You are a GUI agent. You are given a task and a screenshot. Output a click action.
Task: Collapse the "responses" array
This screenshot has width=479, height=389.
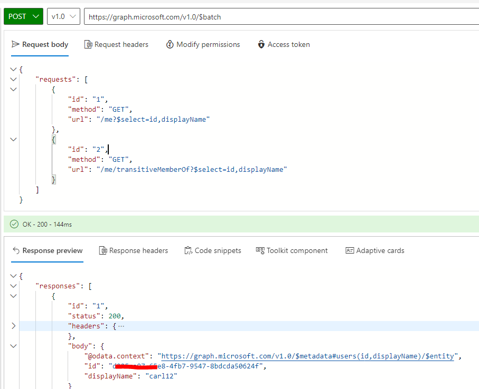pyautogui.click(x=13, y=286)
